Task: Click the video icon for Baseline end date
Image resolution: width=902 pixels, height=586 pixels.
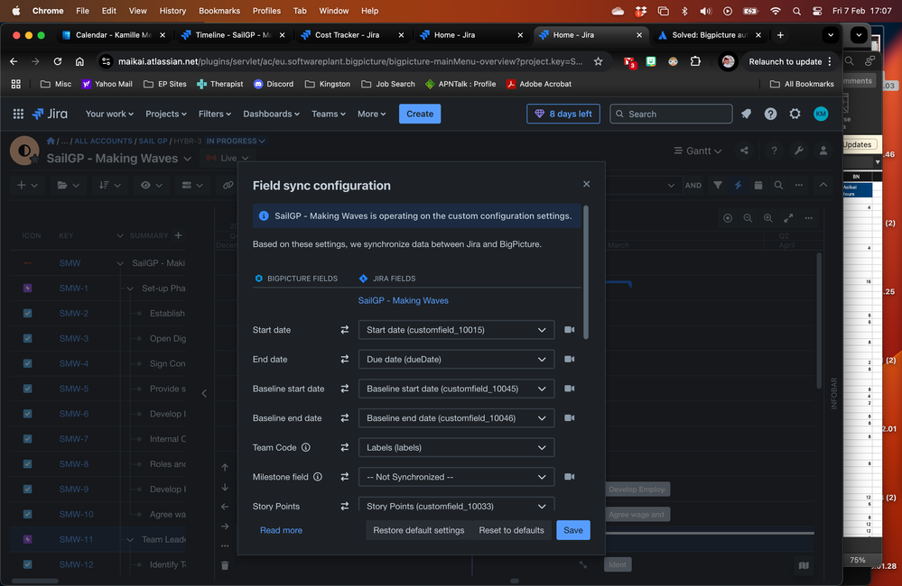Action: [x=569, y=417]
